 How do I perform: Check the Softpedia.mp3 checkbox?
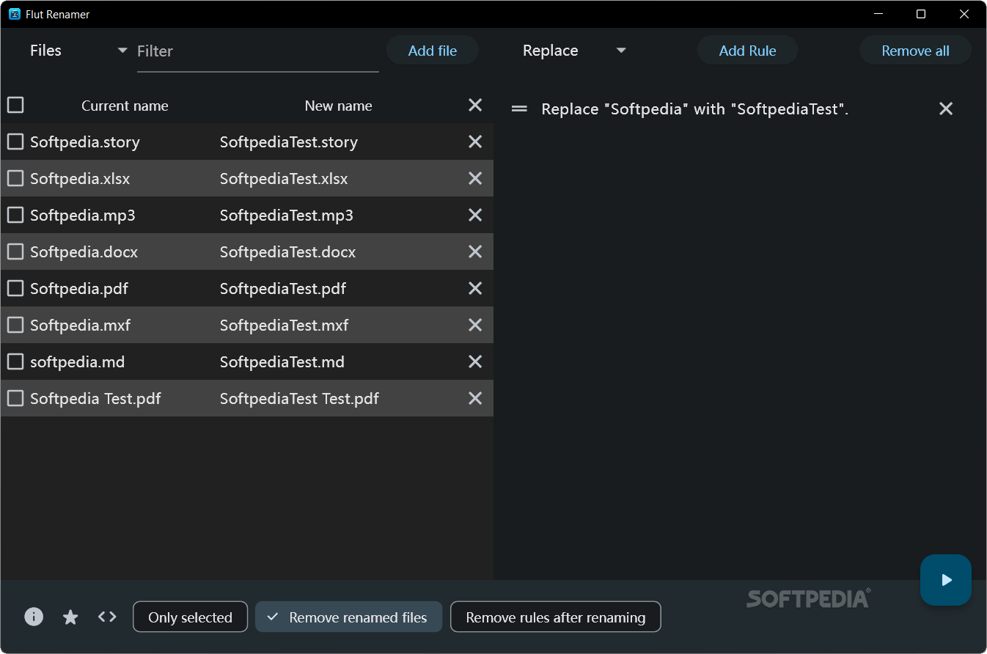pos(15,215)
